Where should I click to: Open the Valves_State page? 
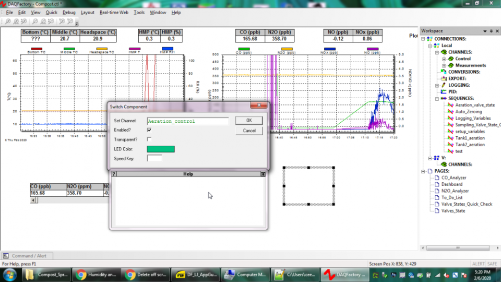453,210
